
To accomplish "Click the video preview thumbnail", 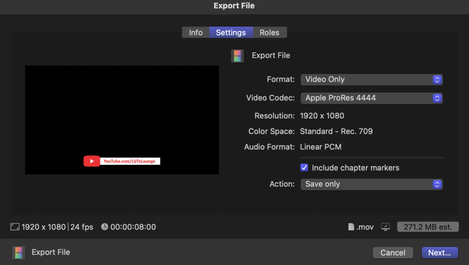I will coord(122,120).
